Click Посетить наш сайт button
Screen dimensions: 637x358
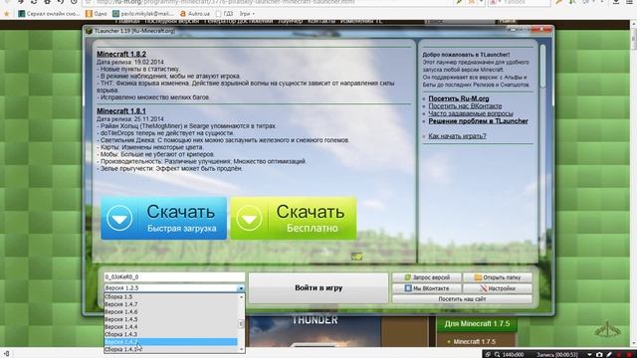[462, 299]
